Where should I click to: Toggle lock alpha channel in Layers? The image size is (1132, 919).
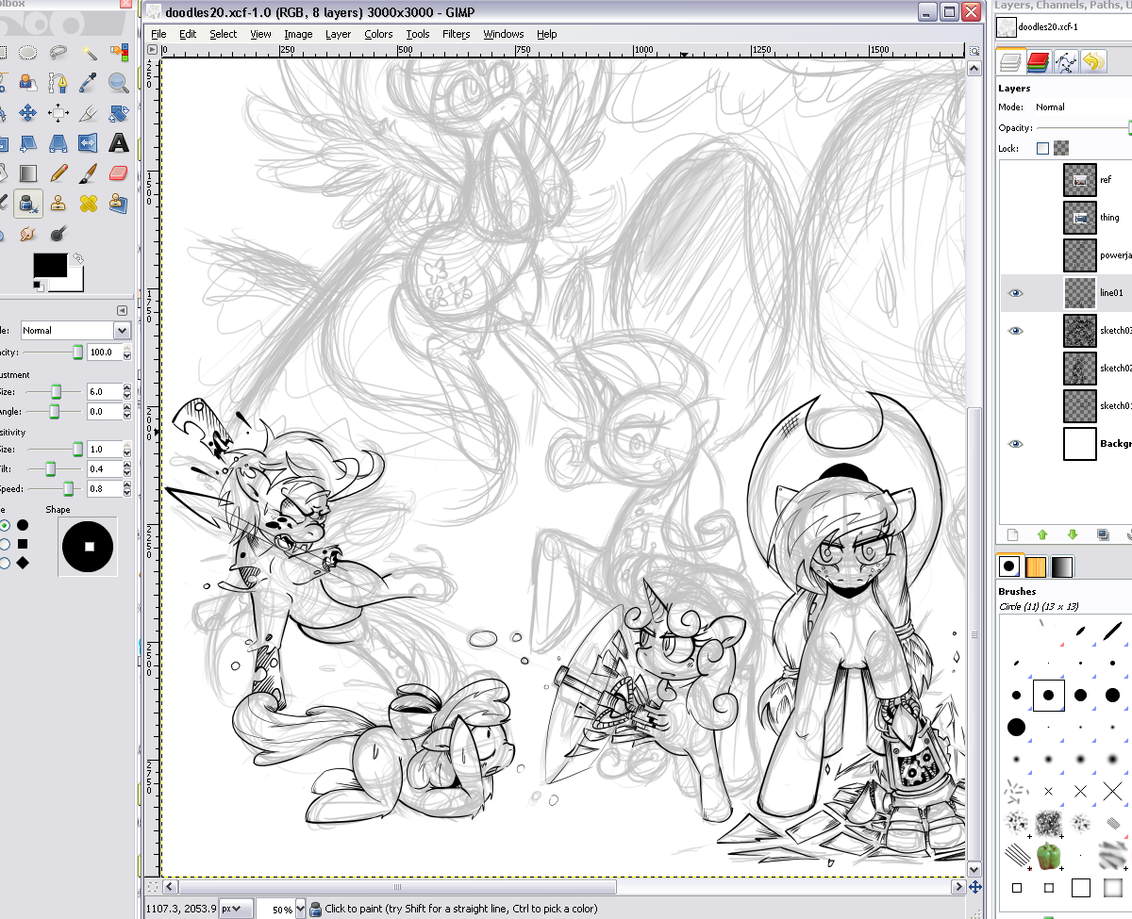[1061, 148]
